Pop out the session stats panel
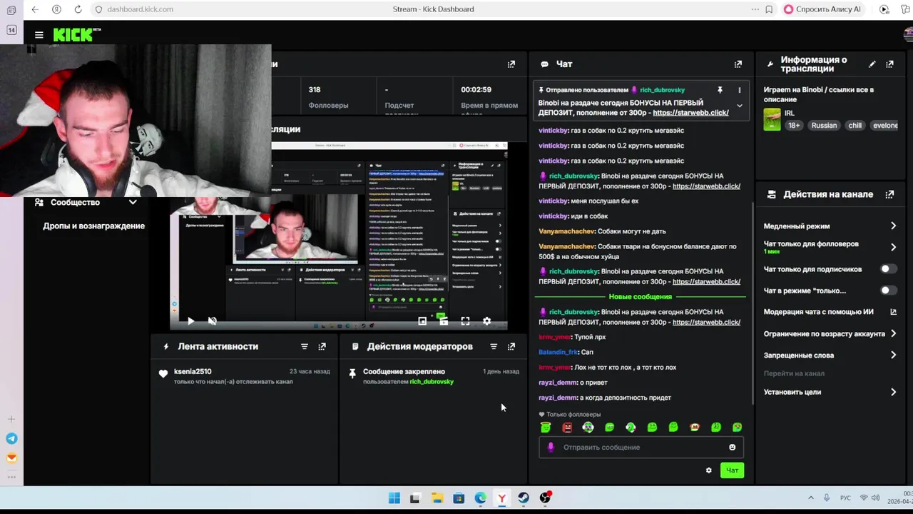This screenshot has width=913, height=514. [x=511, y=64]
